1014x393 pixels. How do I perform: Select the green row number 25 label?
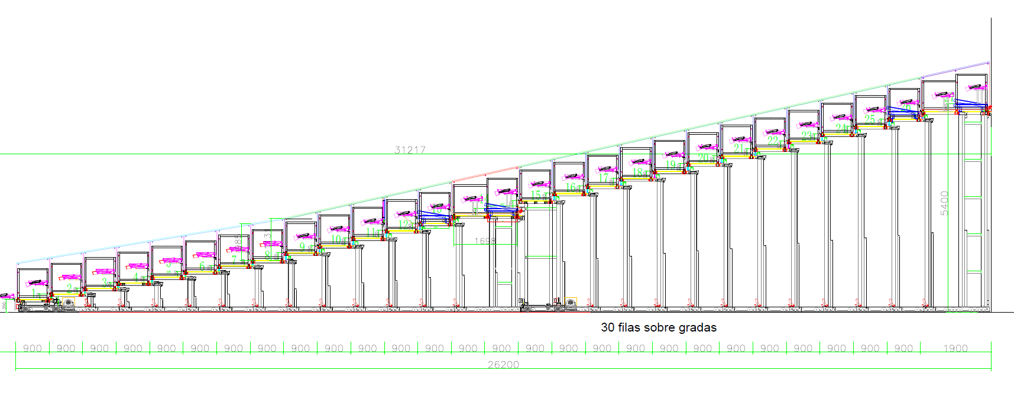click(870, 119)
